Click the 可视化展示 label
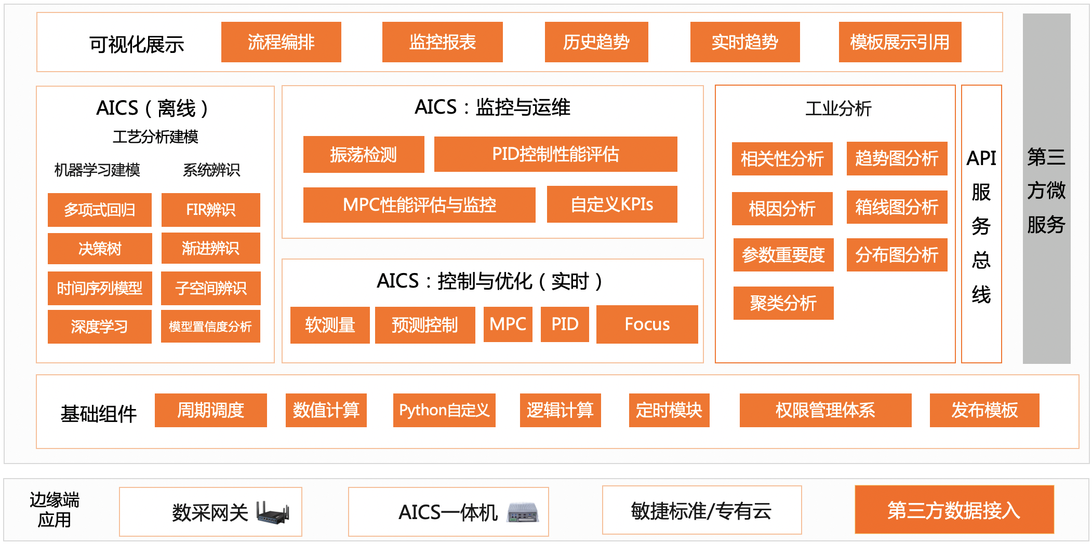 coord(137,45)
